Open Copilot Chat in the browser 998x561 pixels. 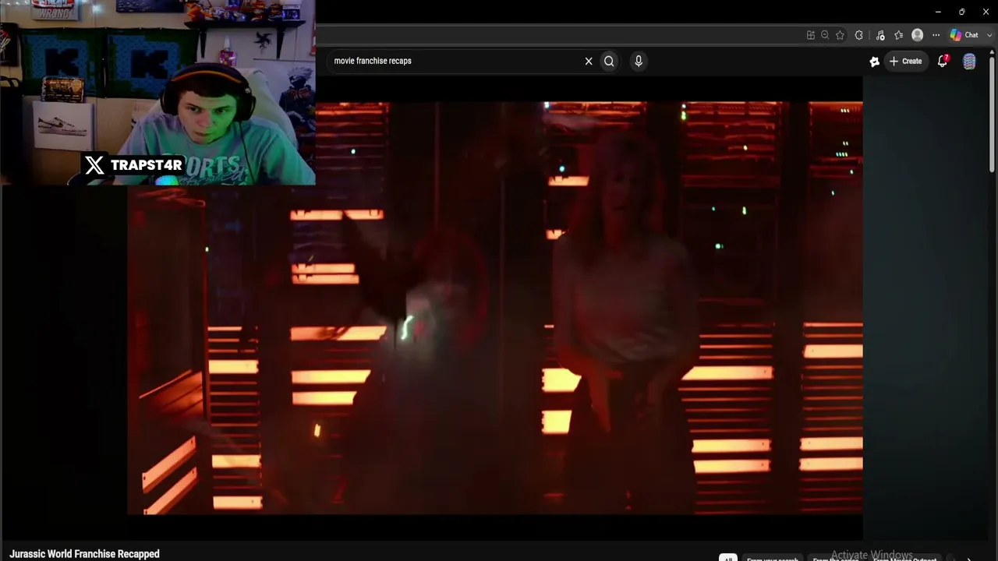point(964,35)
